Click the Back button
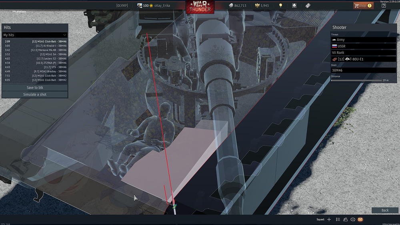The image size is (400, 225). (385, 210)
